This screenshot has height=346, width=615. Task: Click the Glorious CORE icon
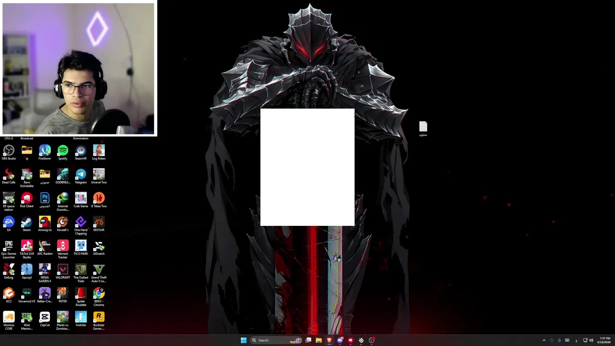click(9, 321)
